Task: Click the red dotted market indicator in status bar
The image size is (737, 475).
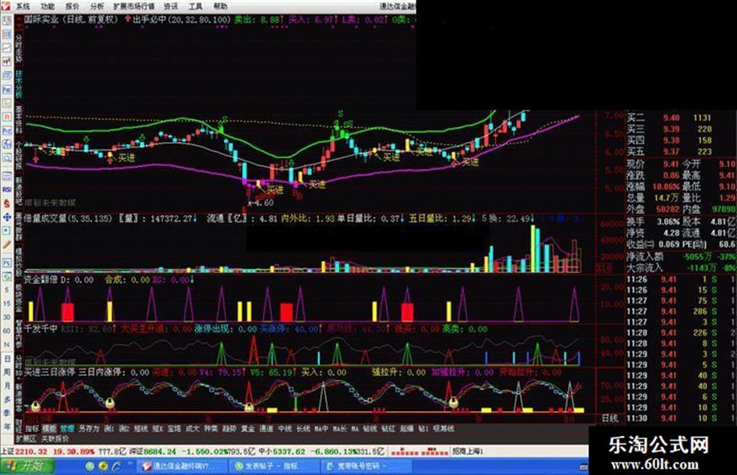Action: pyautogui.click(x=418, y=452)
